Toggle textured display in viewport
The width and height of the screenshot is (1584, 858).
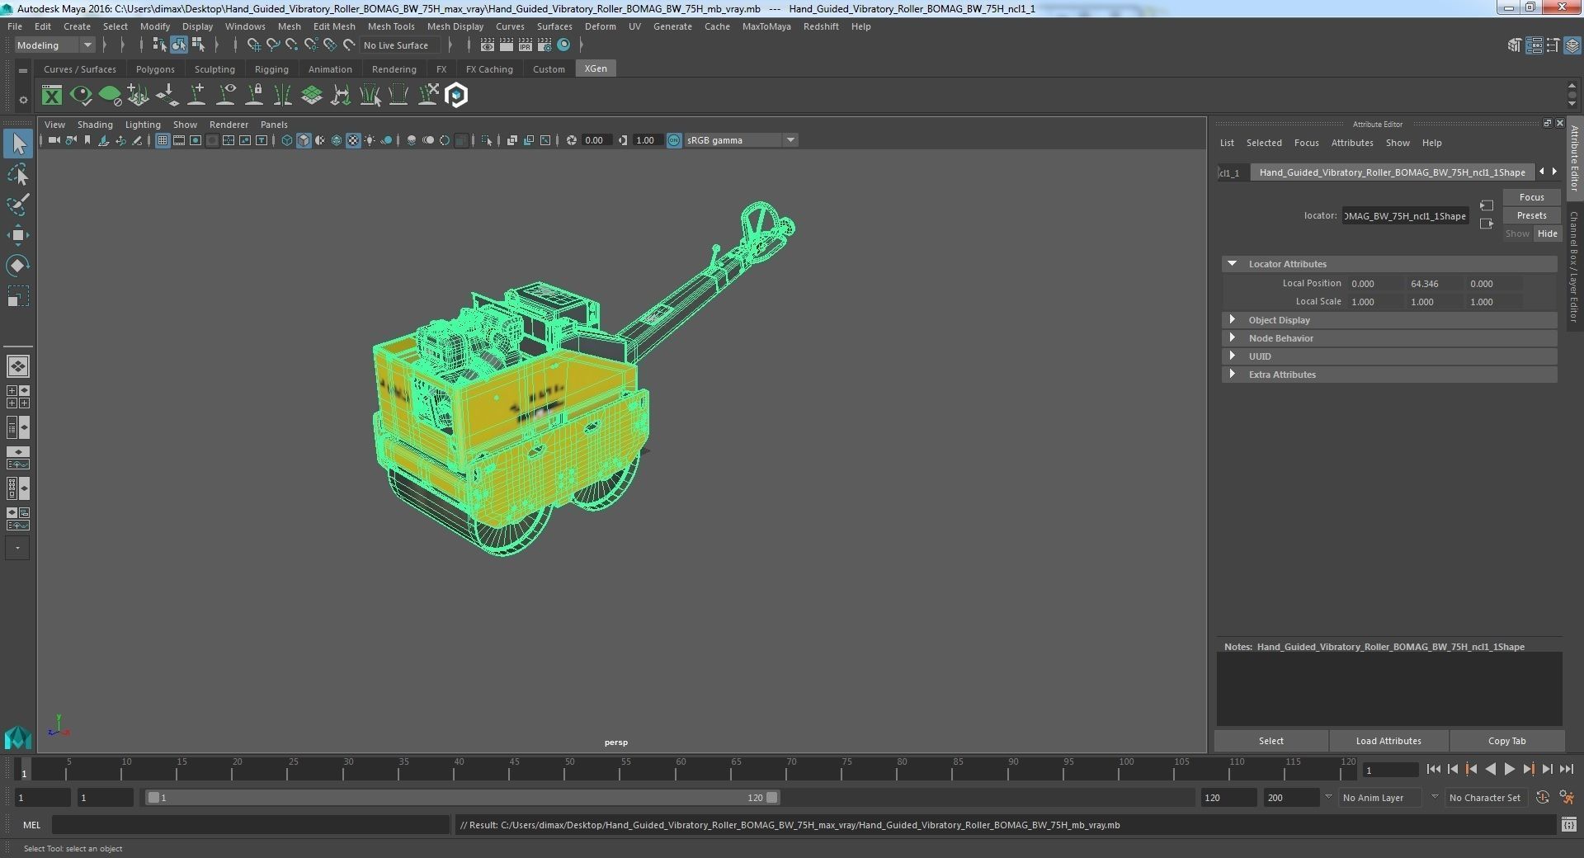coord(353,140)
